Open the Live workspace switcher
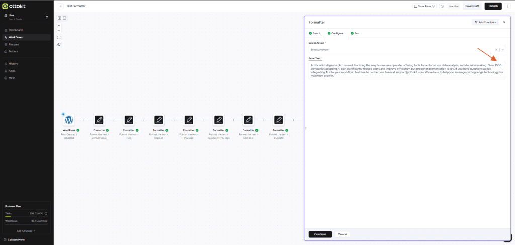Viewport: 515px width, 245px height. coord(27,17)
